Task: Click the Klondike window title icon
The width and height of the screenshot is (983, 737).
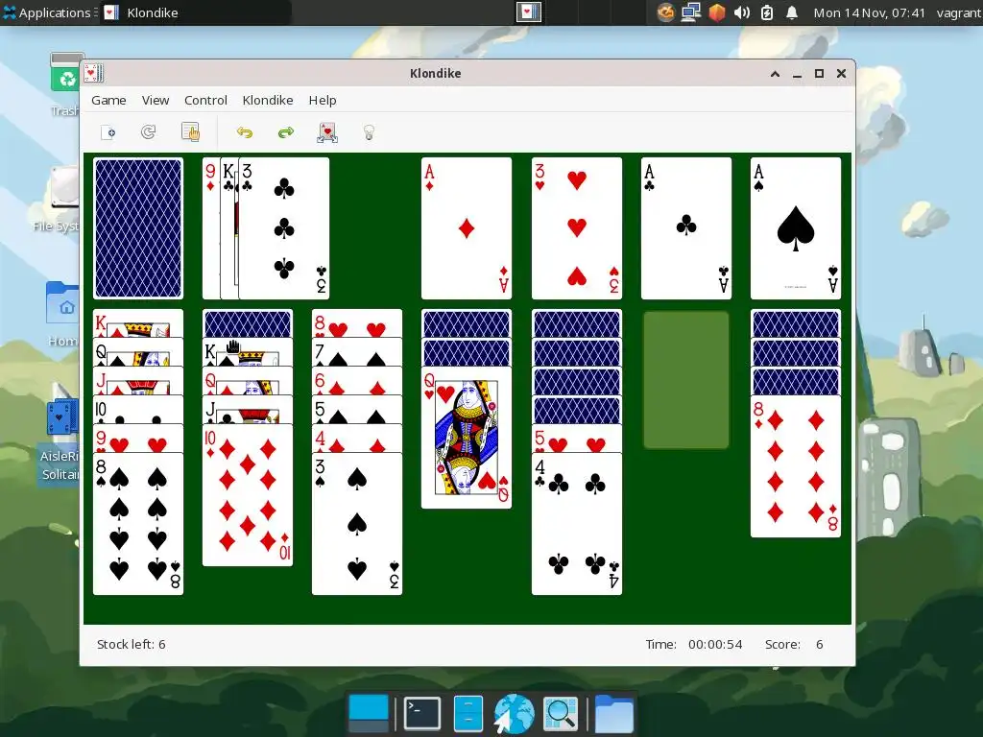Action: (x=94, y=73)
